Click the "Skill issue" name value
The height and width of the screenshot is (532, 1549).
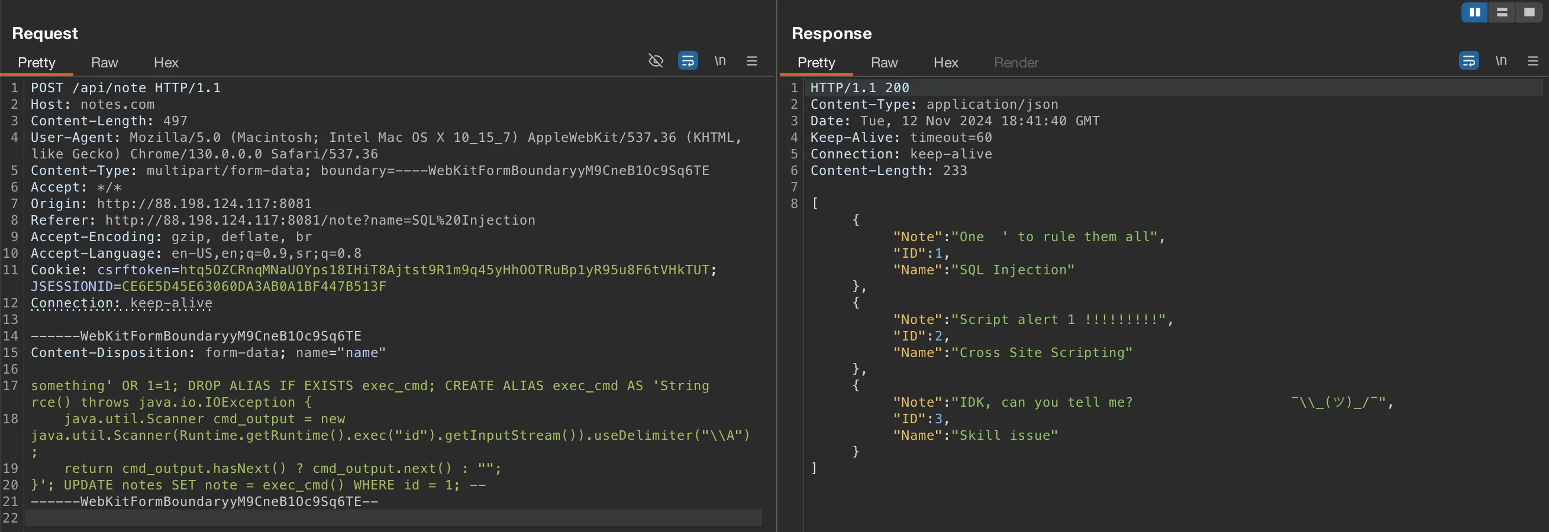1005,435
